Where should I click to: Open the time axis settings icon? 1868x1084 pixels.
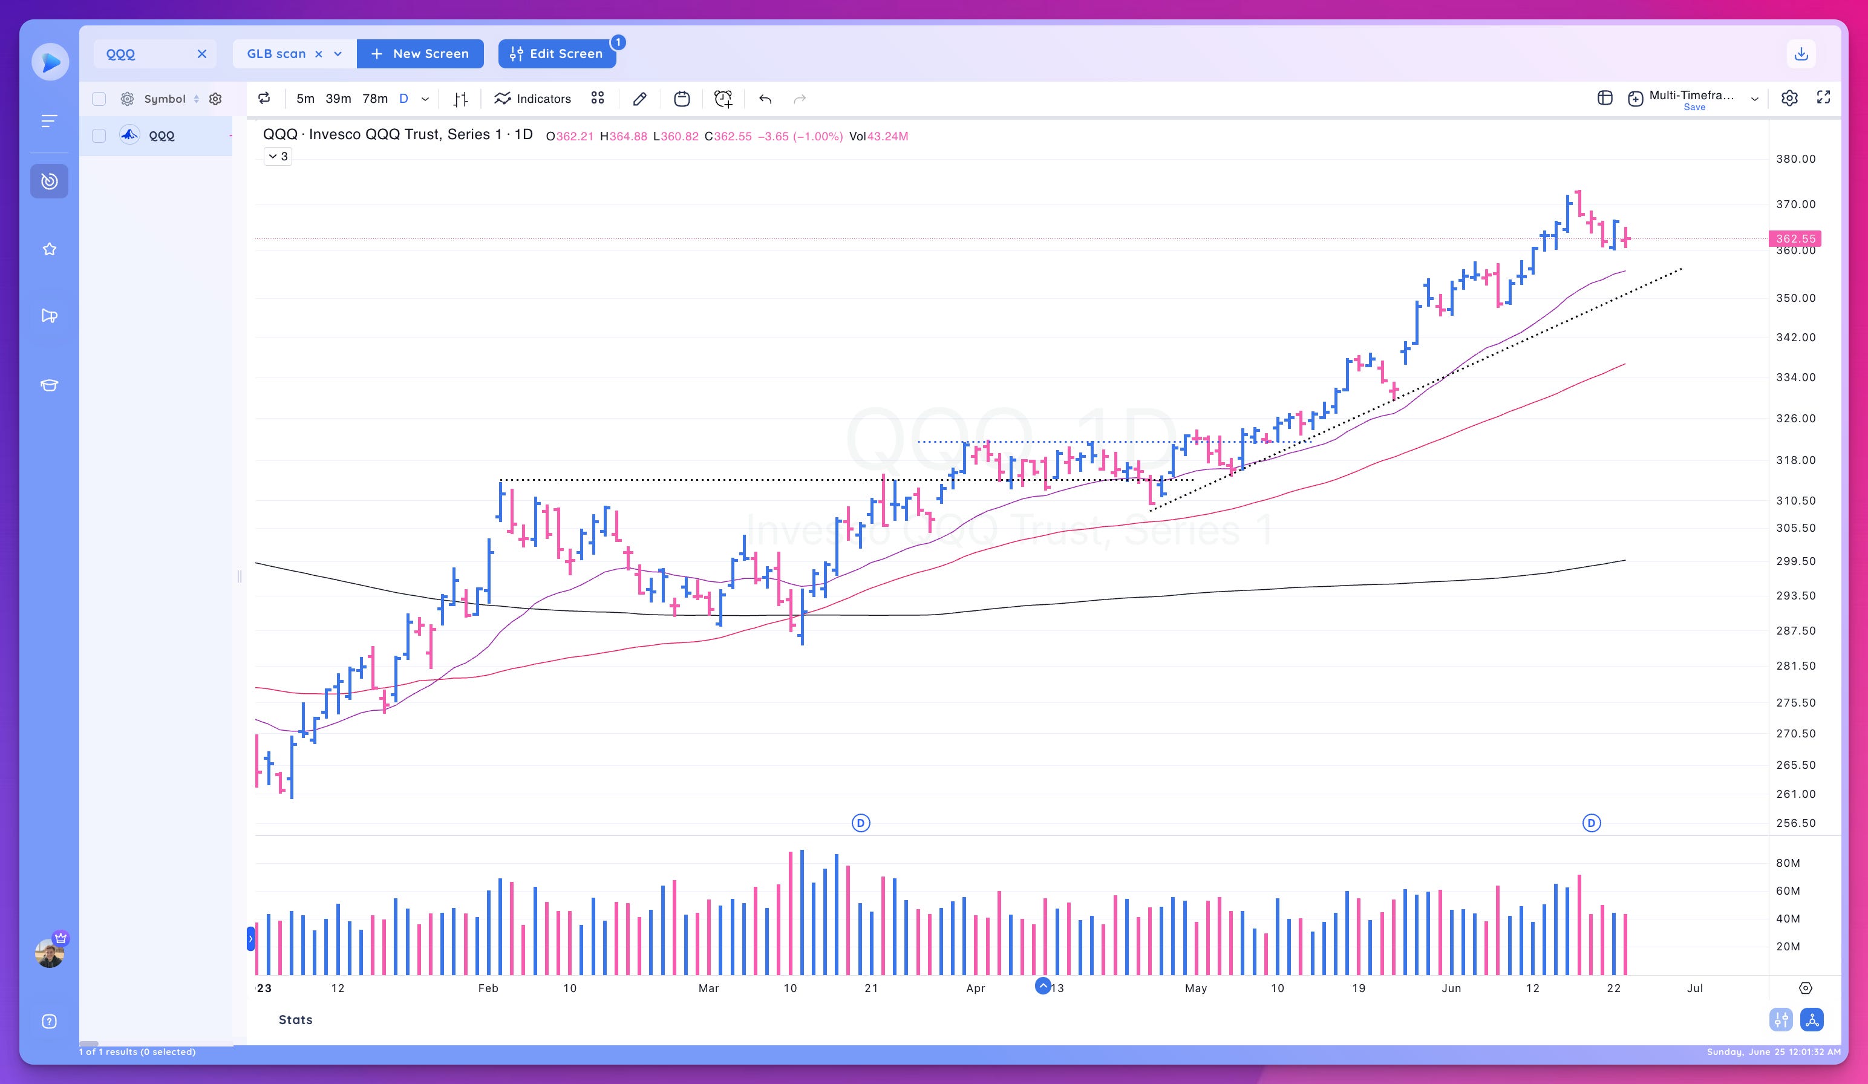coord(1805,988)
